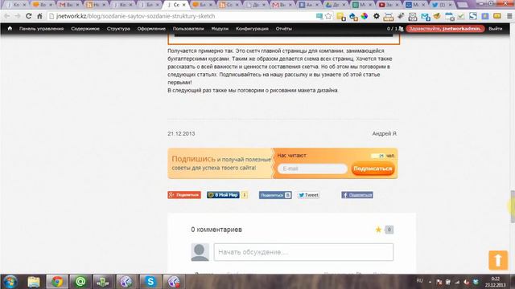515x289 pixels.
Task: Open Отчёты admin menu
Action: click(x=284, y=29)
